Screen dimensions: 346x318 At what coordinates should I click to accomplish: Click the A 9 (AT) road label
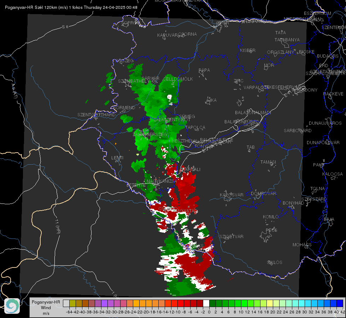(14, 91)
